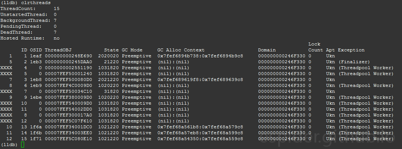Click OSID 1f71 in last row
The image size is (402, 149).
[x=36, y=139]
